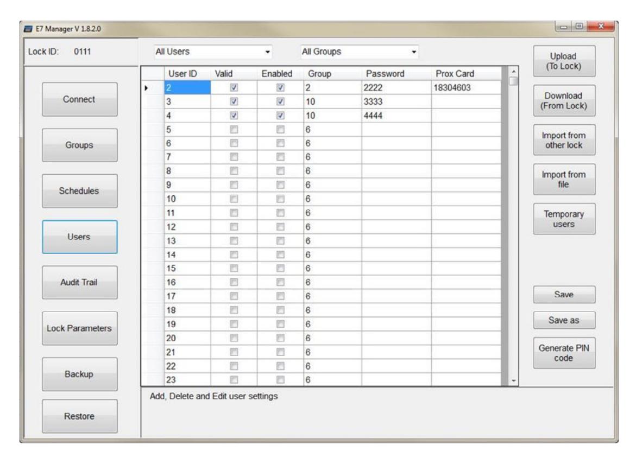Expand the All Groups dropdown

point(413,52)
